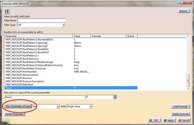Click the Delete Formula button
This screenshot has height=125, width=194.
pyautogui.click(x=180, y=114)
